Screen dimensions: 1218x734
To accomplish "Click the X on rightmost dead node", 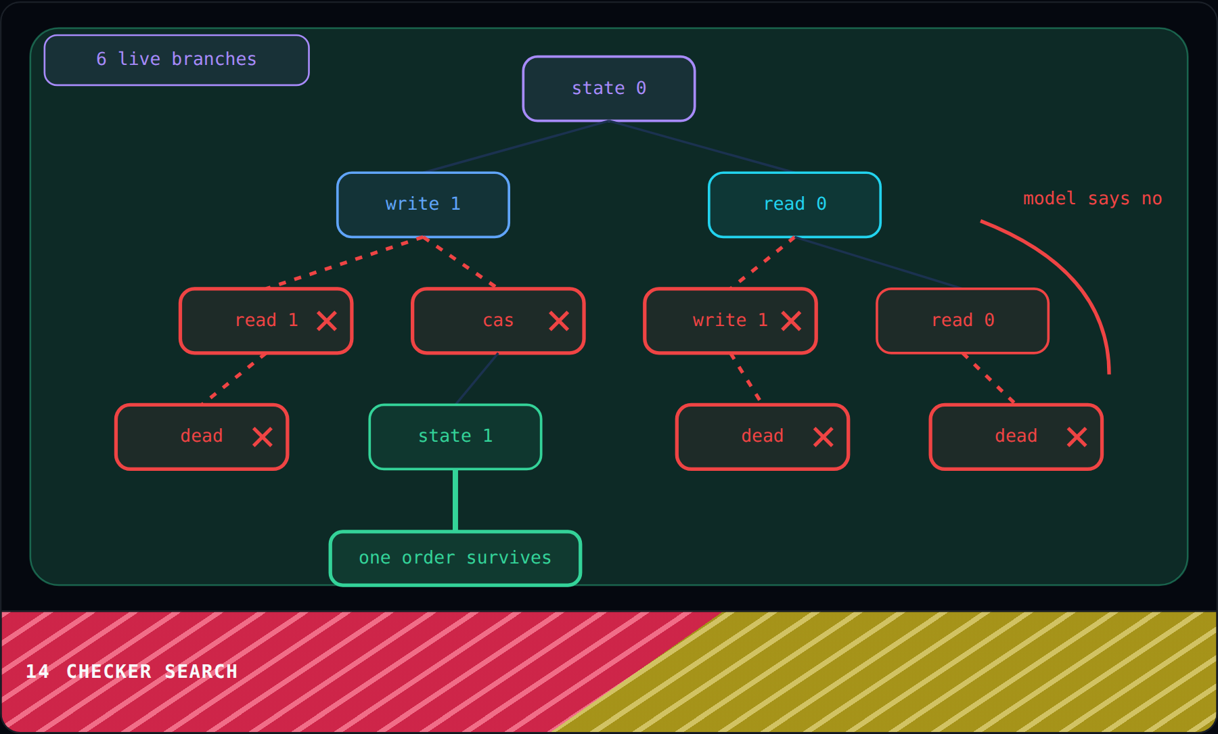I will 1077,437.
